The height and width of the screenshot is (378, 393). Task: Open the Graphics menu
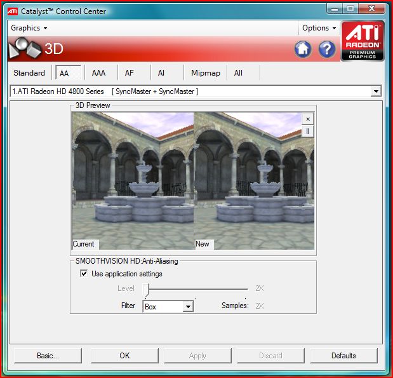[29, 28]
